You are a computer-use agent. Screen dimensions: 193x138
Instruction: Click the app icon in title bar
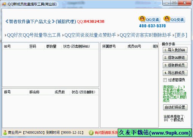coord(4,4)
